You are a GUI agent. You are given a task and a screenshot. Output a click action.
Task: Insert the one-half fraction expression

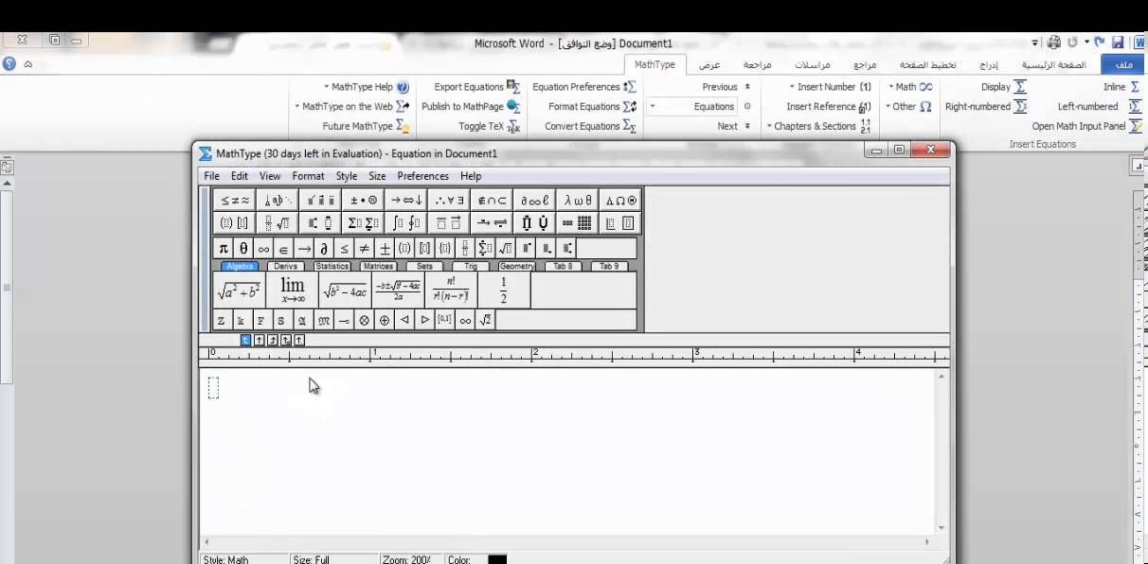tap(503, 290)
